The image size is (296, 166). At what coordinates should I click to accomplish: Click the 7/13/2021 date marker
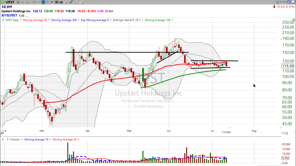[x=226, y=132]
